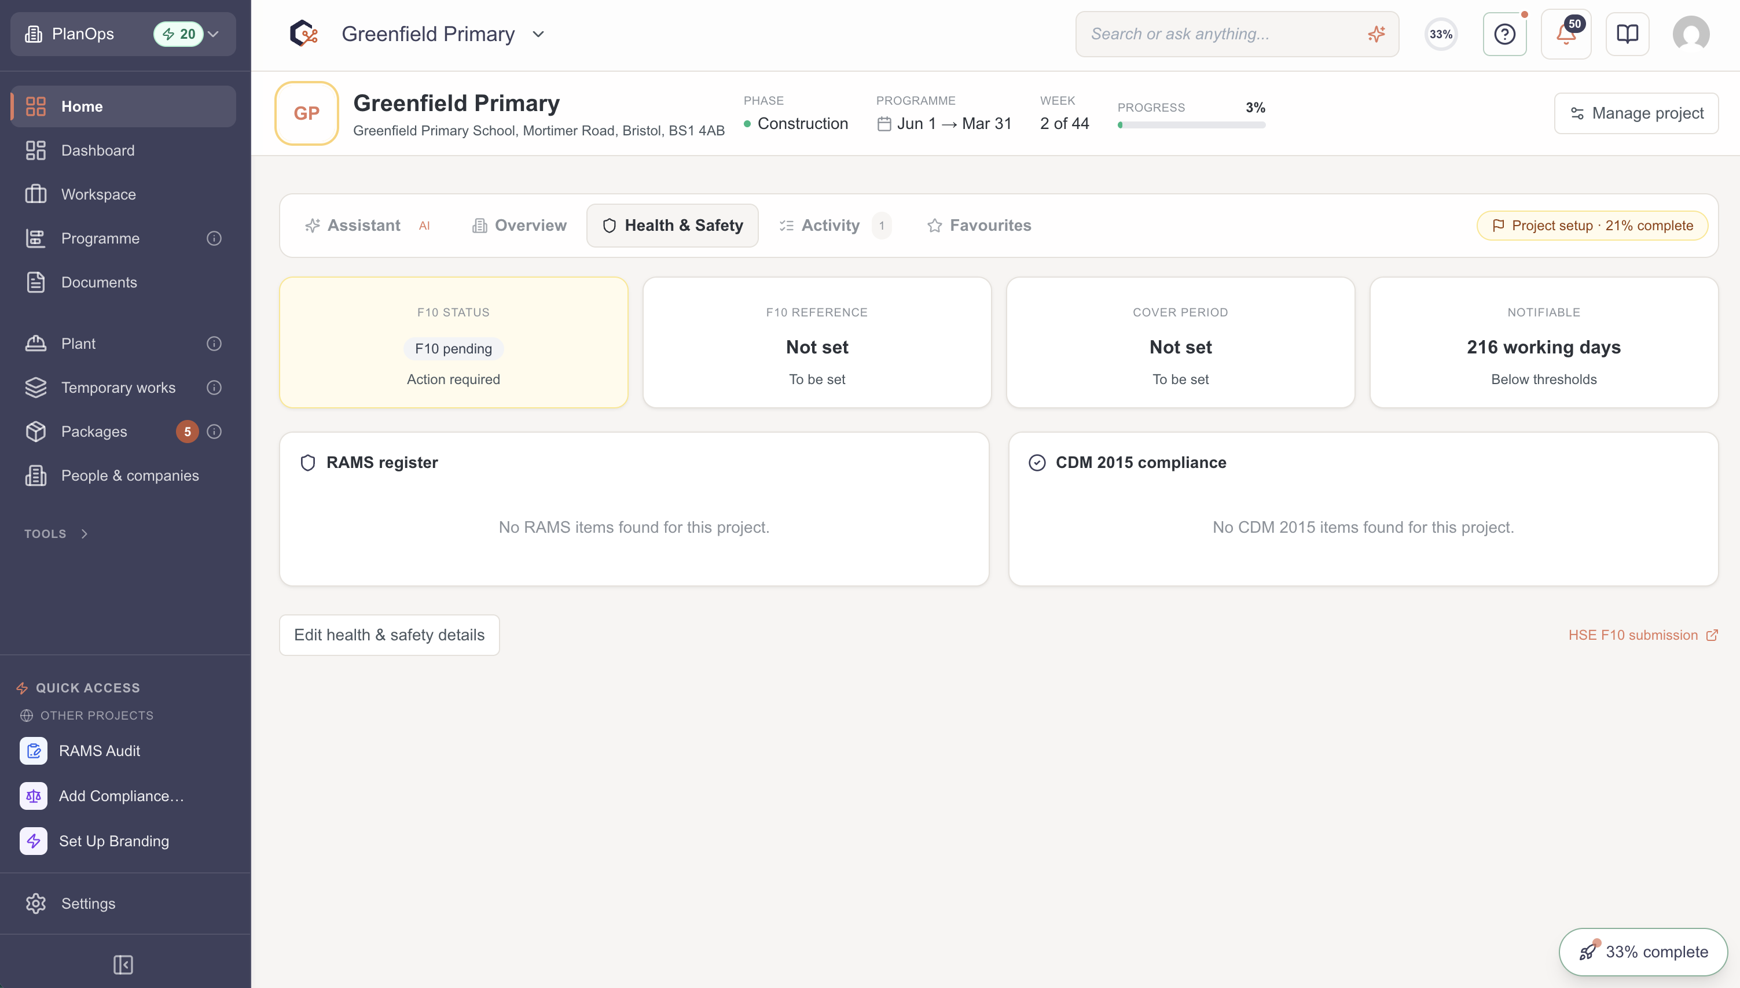This screenshot has width=1740, height=988.
Task: Click Edit health & safety details
Action: (389, 635)
